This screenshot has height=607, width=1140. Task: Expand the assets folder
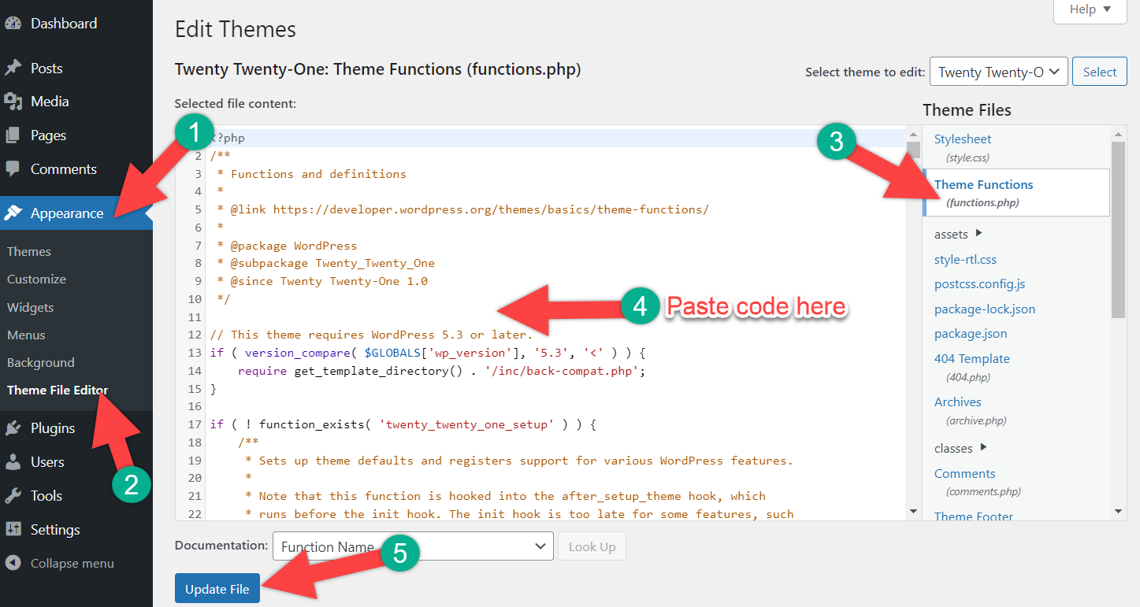point(958,234)
